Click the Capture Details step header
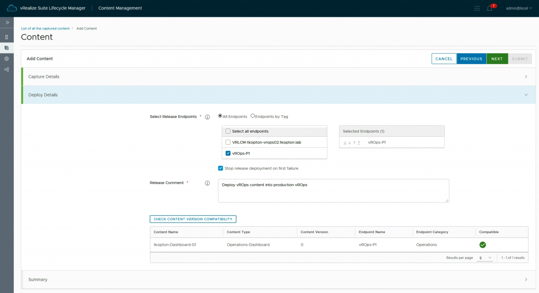The image size is (539, 293). [278, 77]
